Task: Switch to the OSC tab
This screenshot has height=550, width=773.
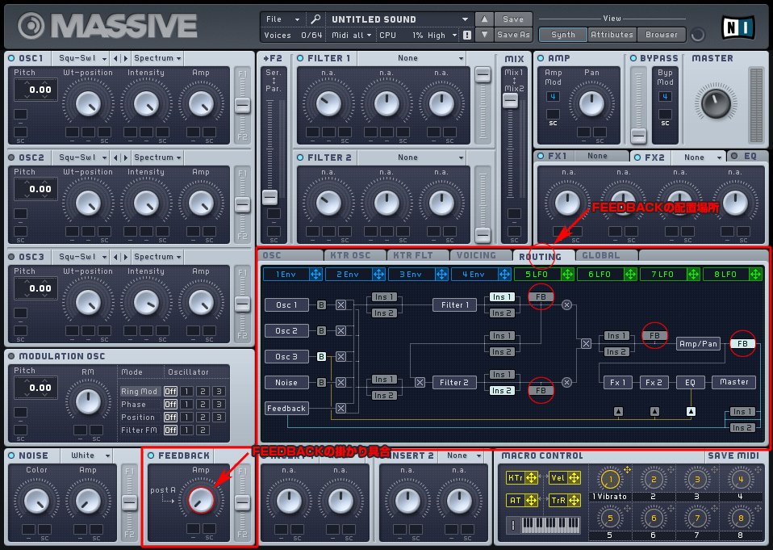Action: (290, 255)
